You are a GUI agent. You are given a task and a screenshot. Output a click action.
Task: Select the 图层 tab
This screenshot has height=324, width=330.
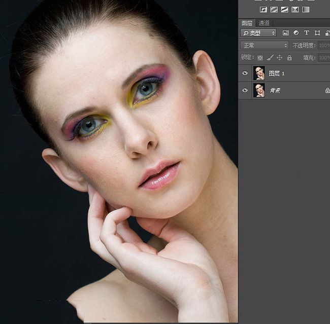point(247,23)
